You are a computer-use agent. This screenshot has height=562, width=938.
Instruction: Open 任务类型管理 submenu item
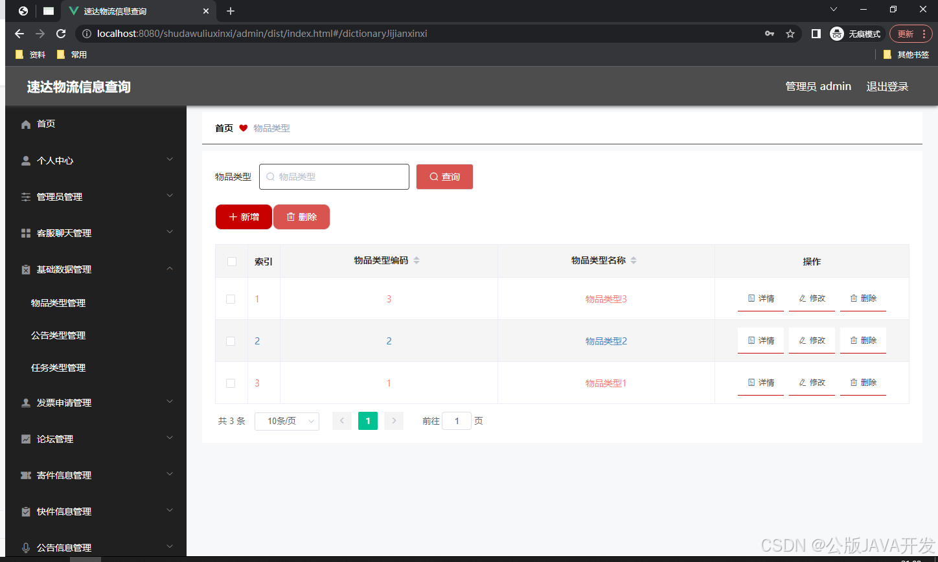tap(58, 368)
